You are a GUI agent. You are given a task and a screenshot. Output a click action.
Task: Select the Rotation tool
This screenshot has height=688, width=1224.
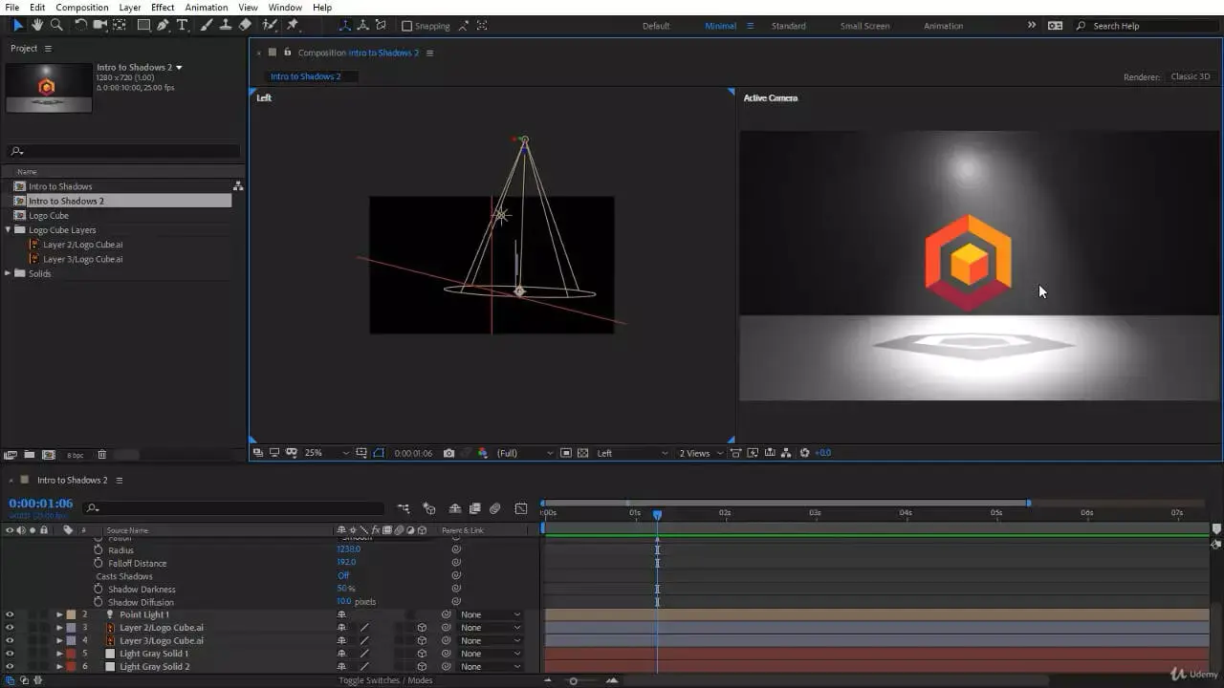click(x=81, y=25)
